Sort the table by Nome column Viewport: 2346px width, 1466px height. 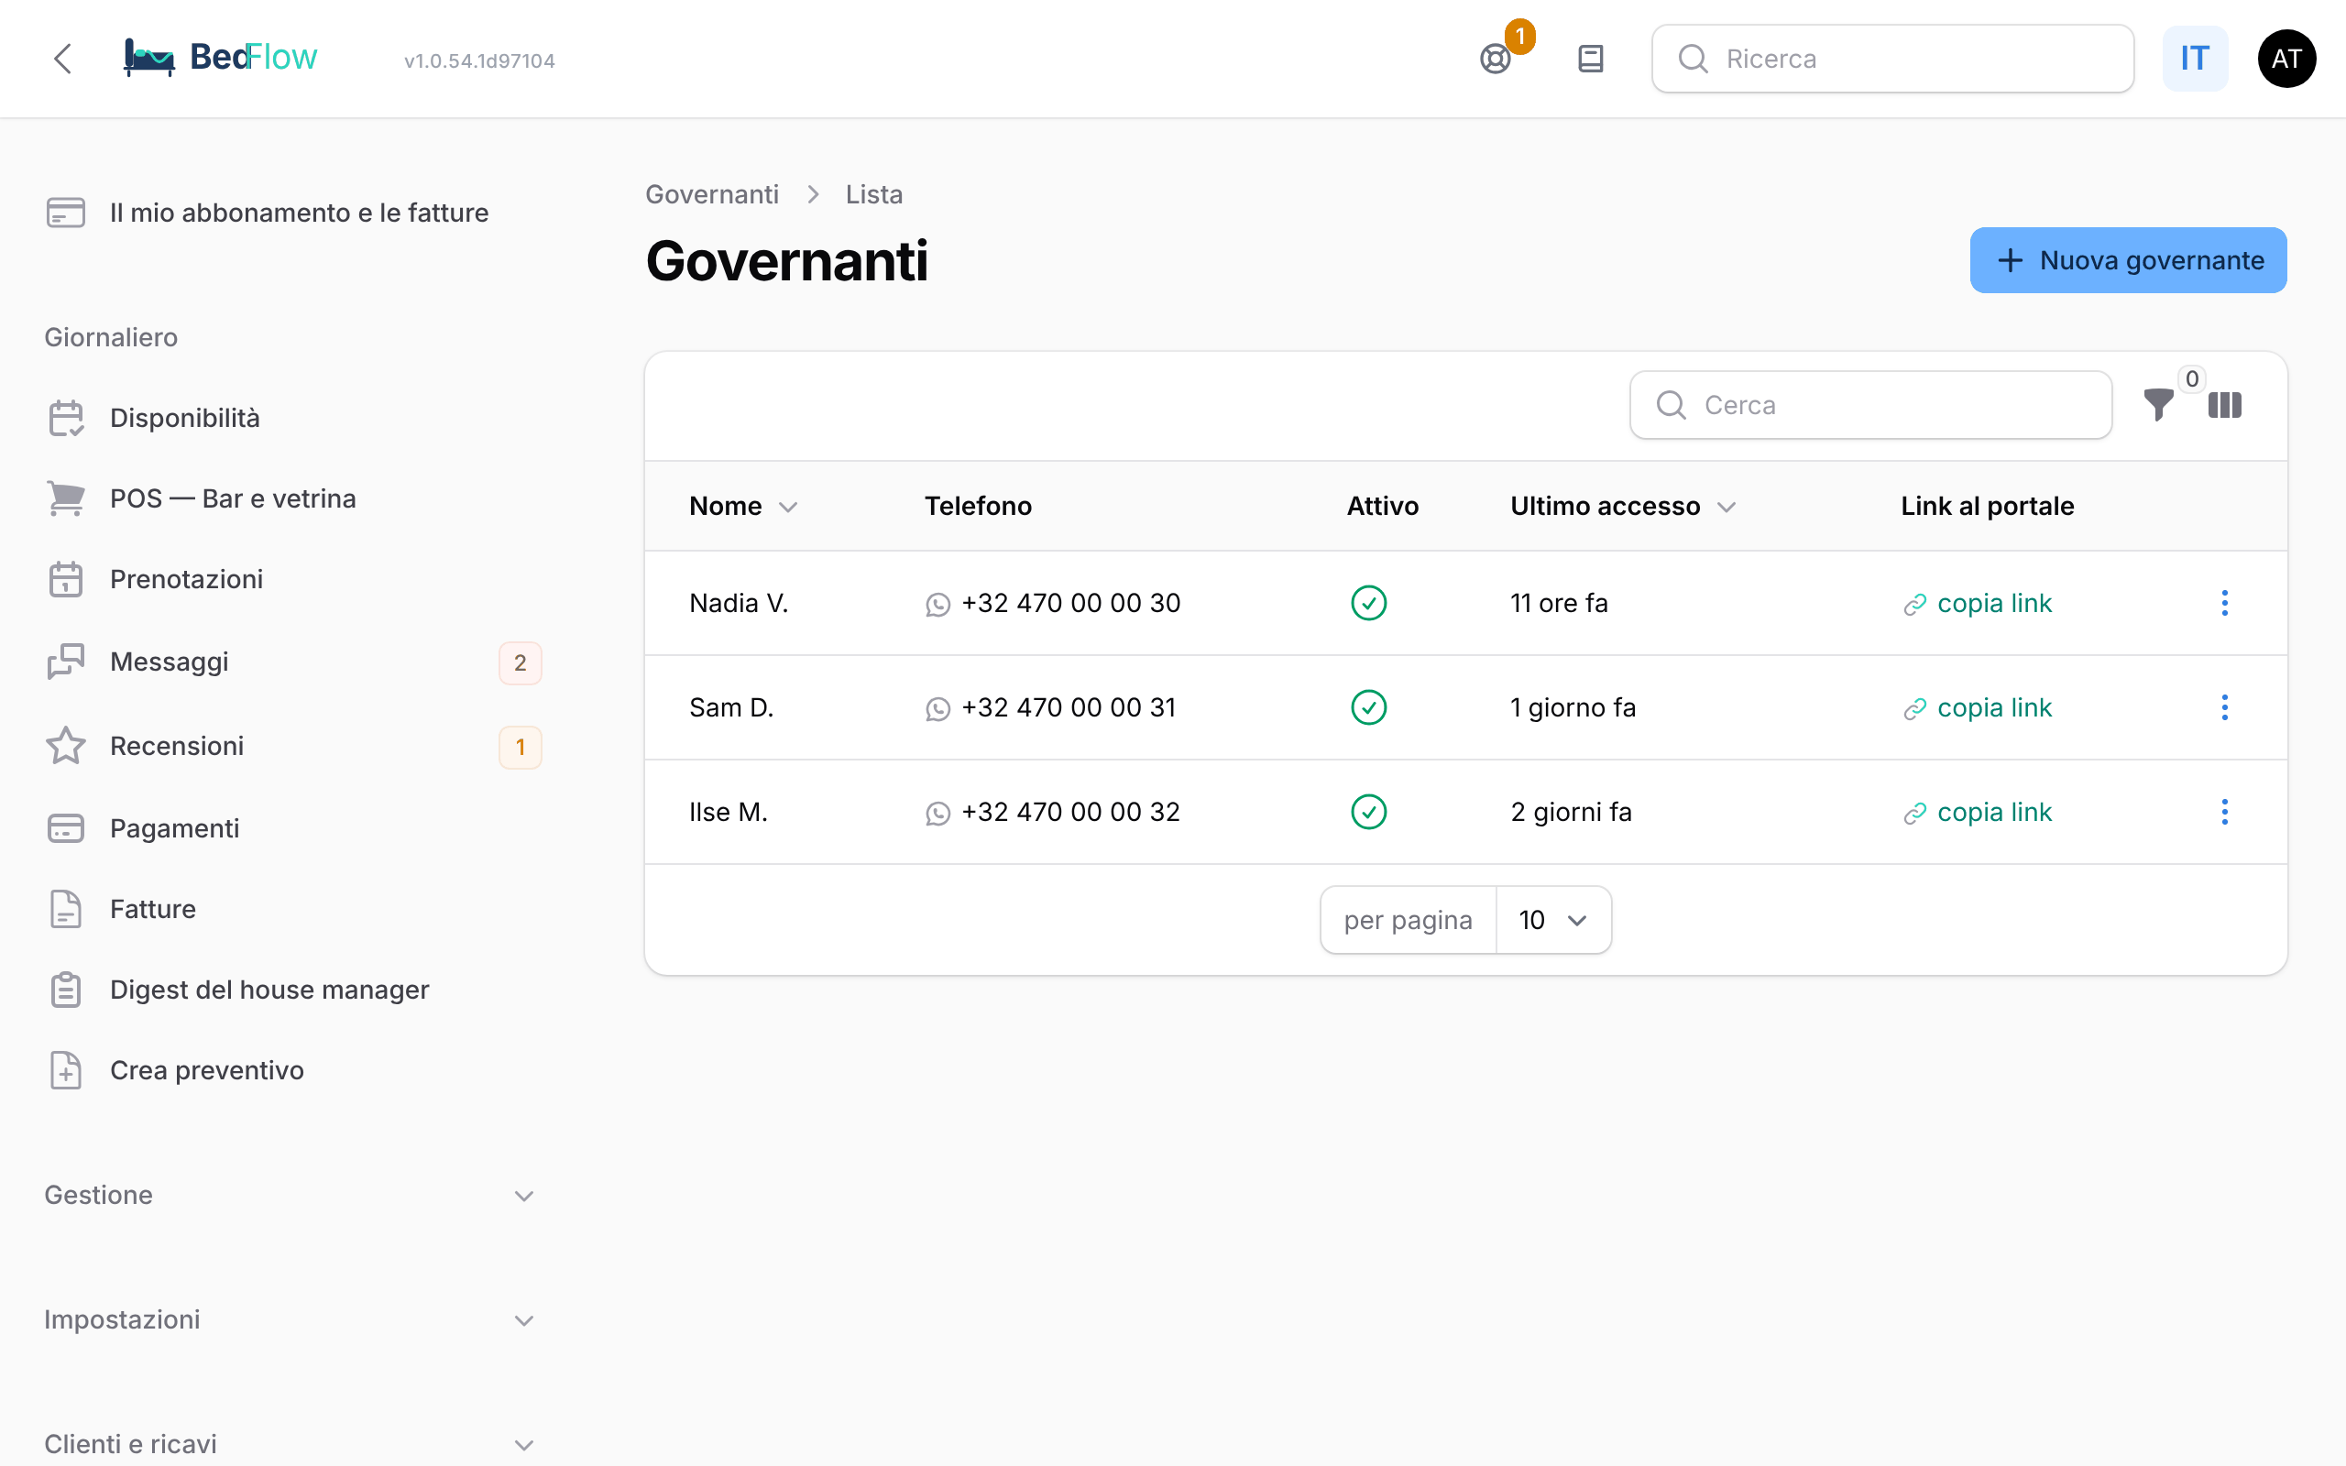tap(743, 506)
